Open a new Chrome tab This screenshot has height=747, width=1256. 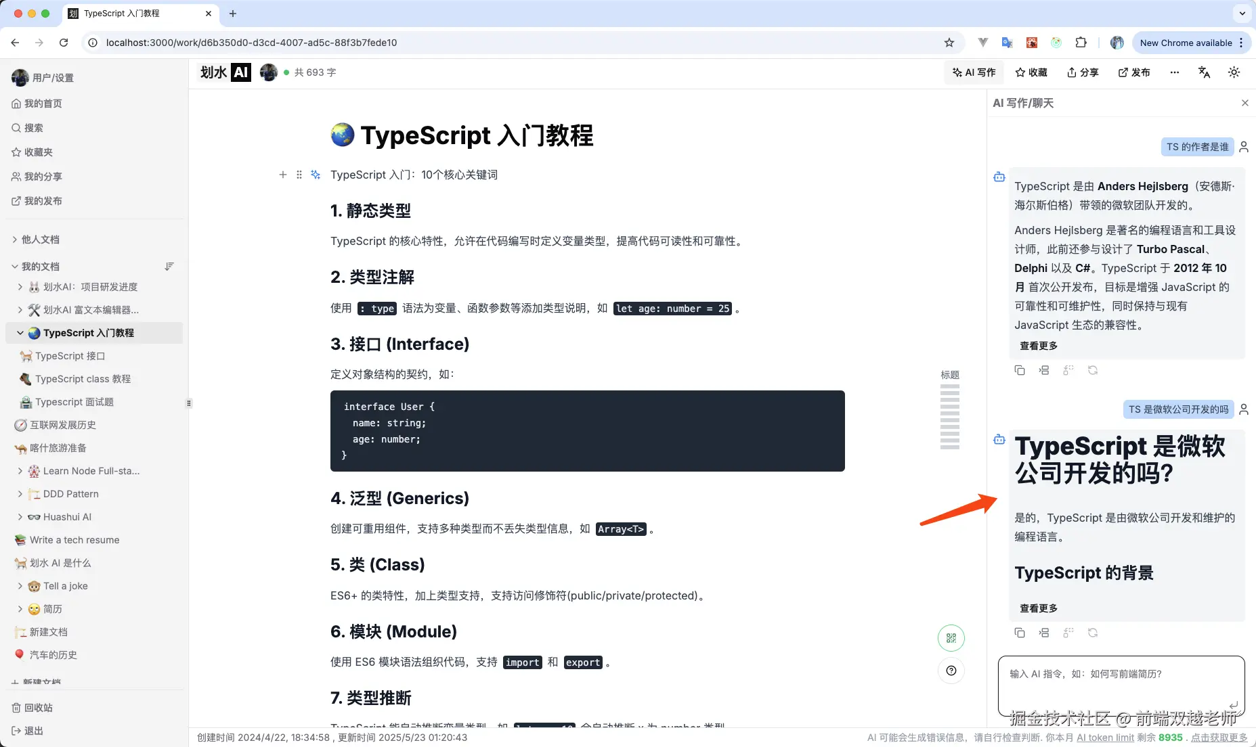(x=233, y=14)
